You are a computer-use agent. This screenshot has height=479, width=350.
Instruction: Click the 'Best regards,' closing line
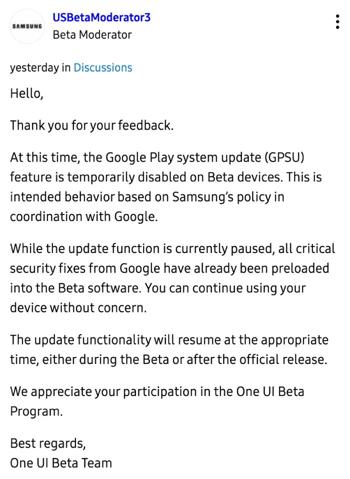click(x=48, y=443)
